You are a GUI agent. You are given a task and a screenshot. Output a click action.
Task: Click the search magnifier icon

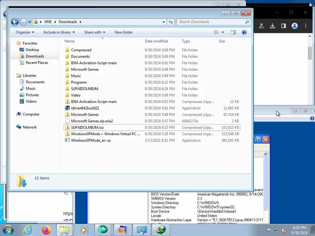coord(247,22)
